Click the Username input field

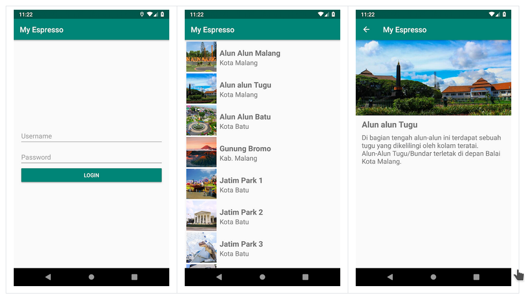(x=92, y=136)
